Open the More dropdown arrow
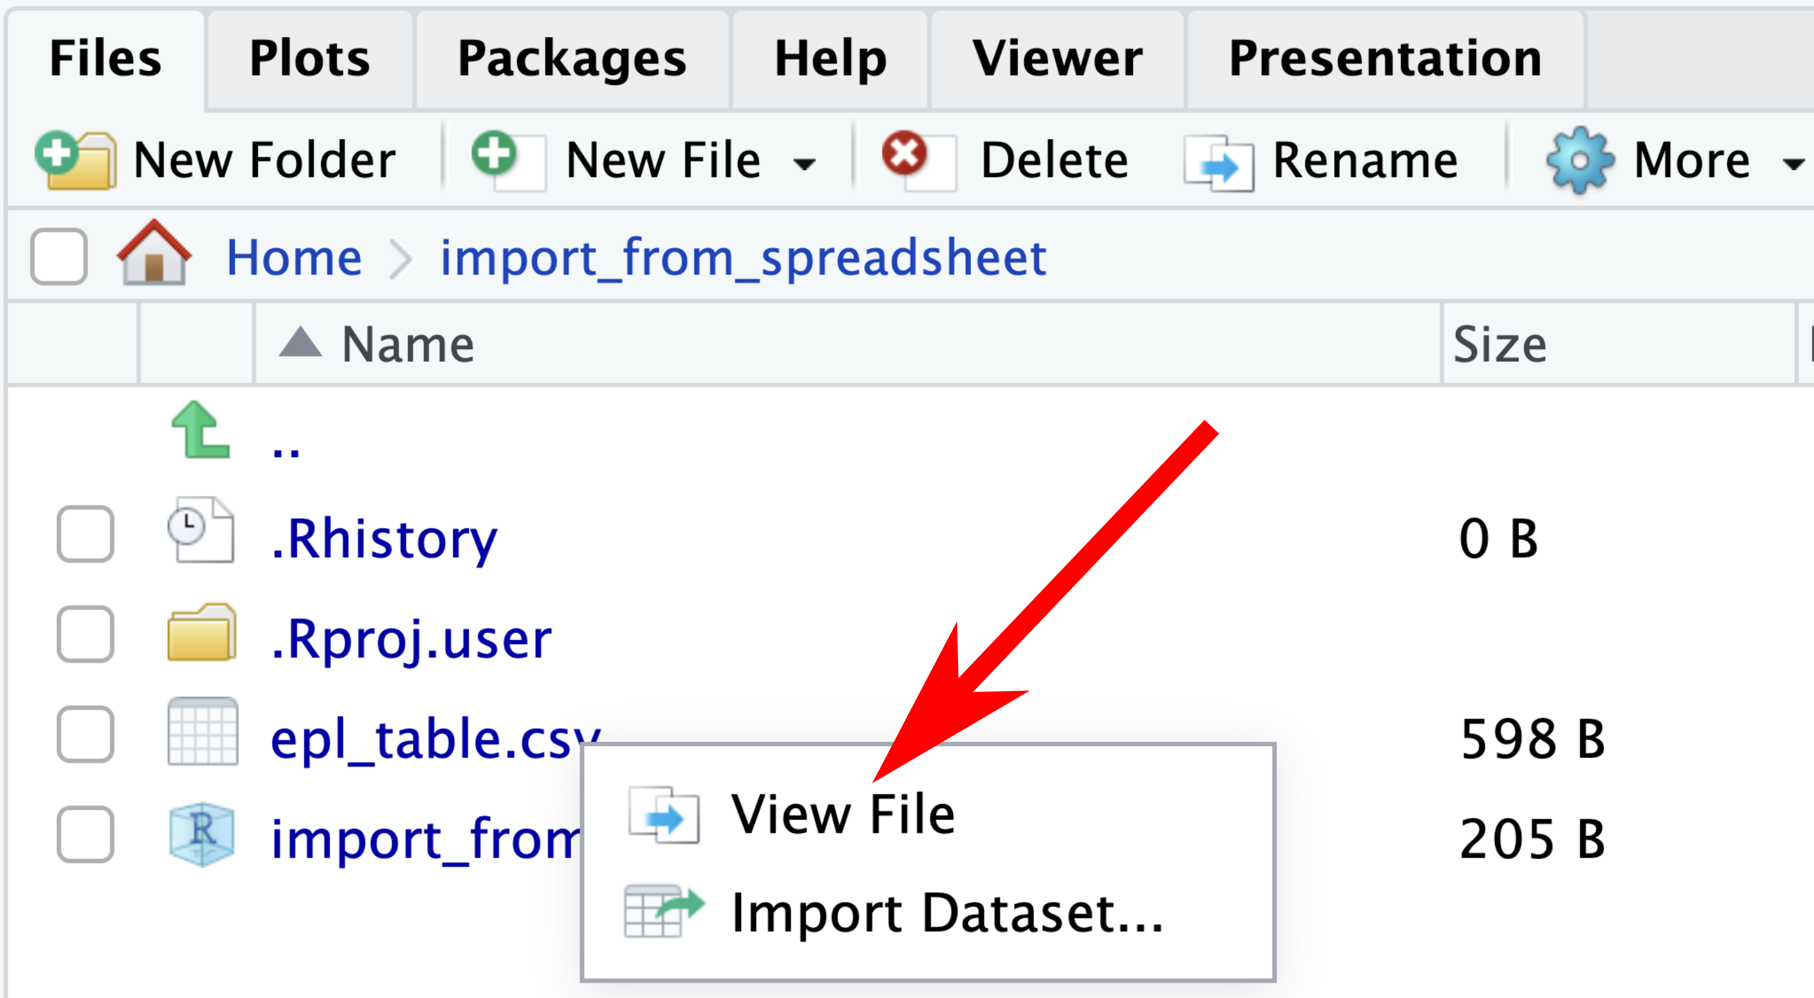 (x=1793, y=165)
